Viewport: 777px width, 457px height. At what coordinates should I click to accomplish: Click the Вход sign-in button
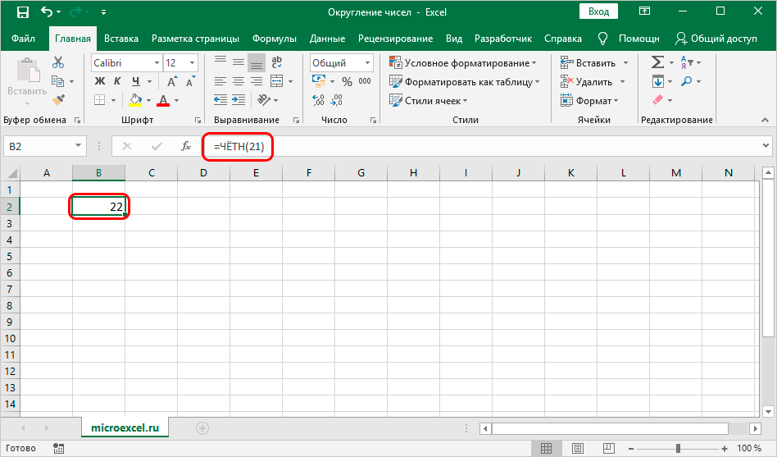pyautogui.click(x=598, y=11)
